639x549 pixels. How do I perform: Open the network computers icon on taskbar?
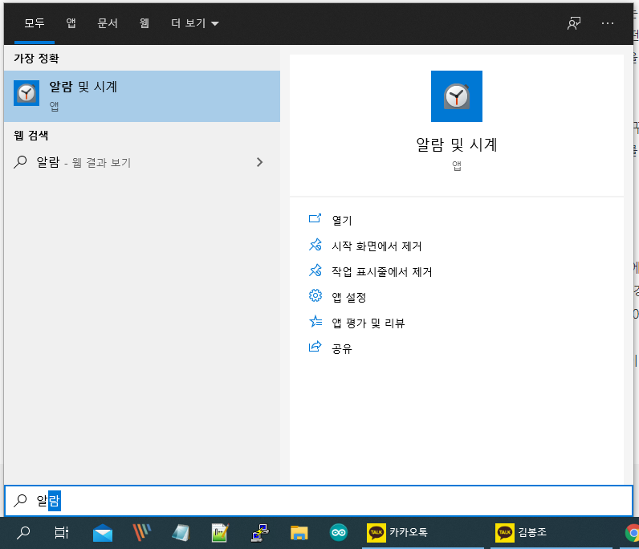click(x=259, y=533)
